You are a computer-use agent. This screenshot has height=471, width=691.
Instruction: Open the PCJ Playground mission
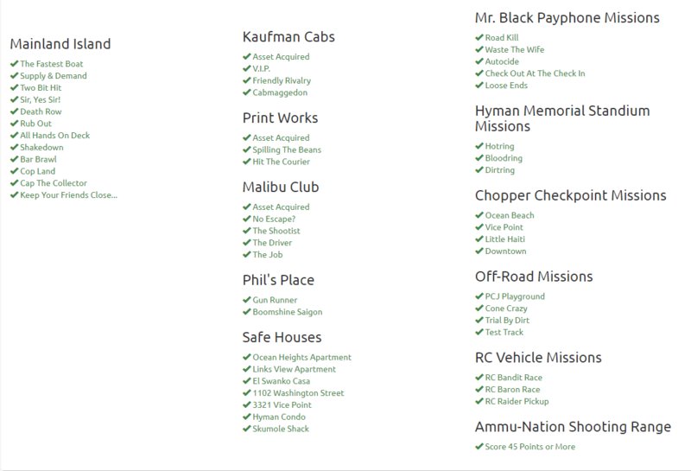pyautogui.click(x=515, y=296)
